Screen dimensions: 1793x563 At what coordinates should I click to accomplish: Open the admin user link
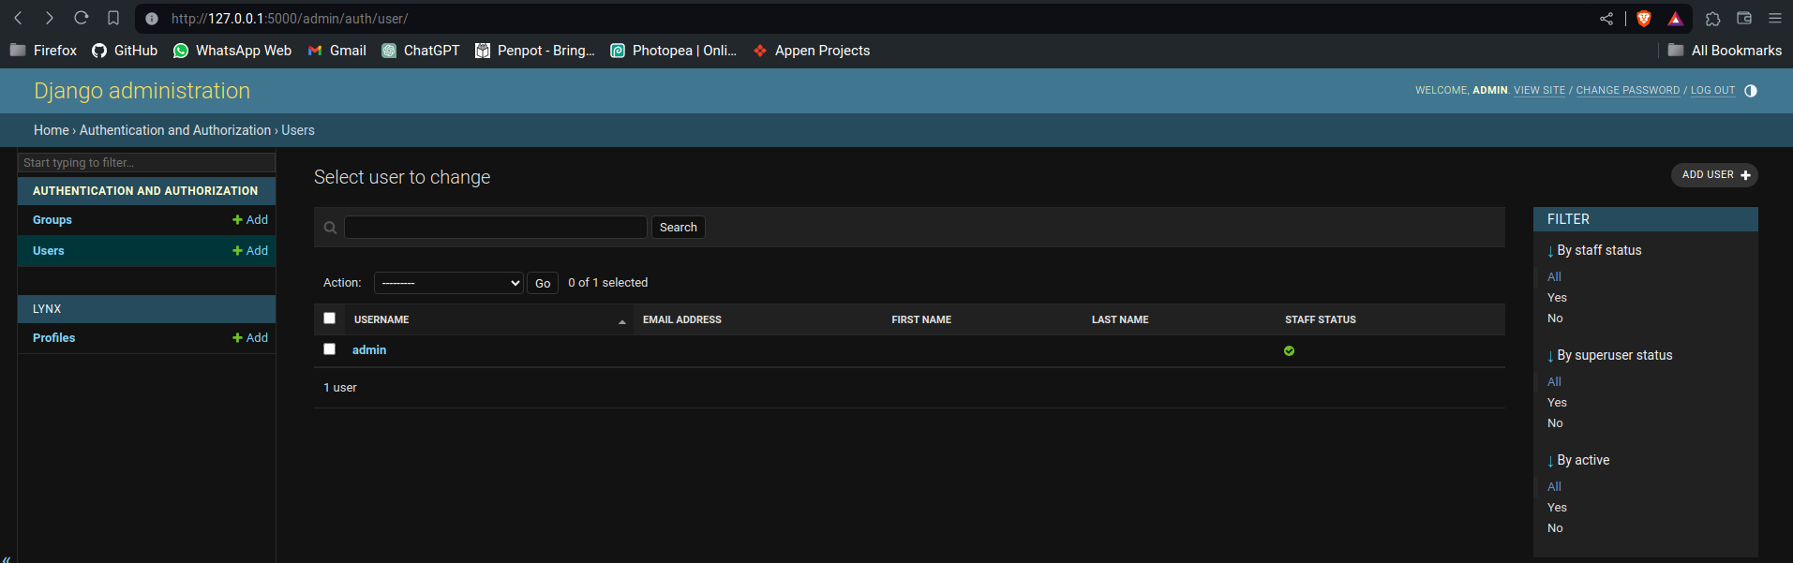click(x=369, y=350)
